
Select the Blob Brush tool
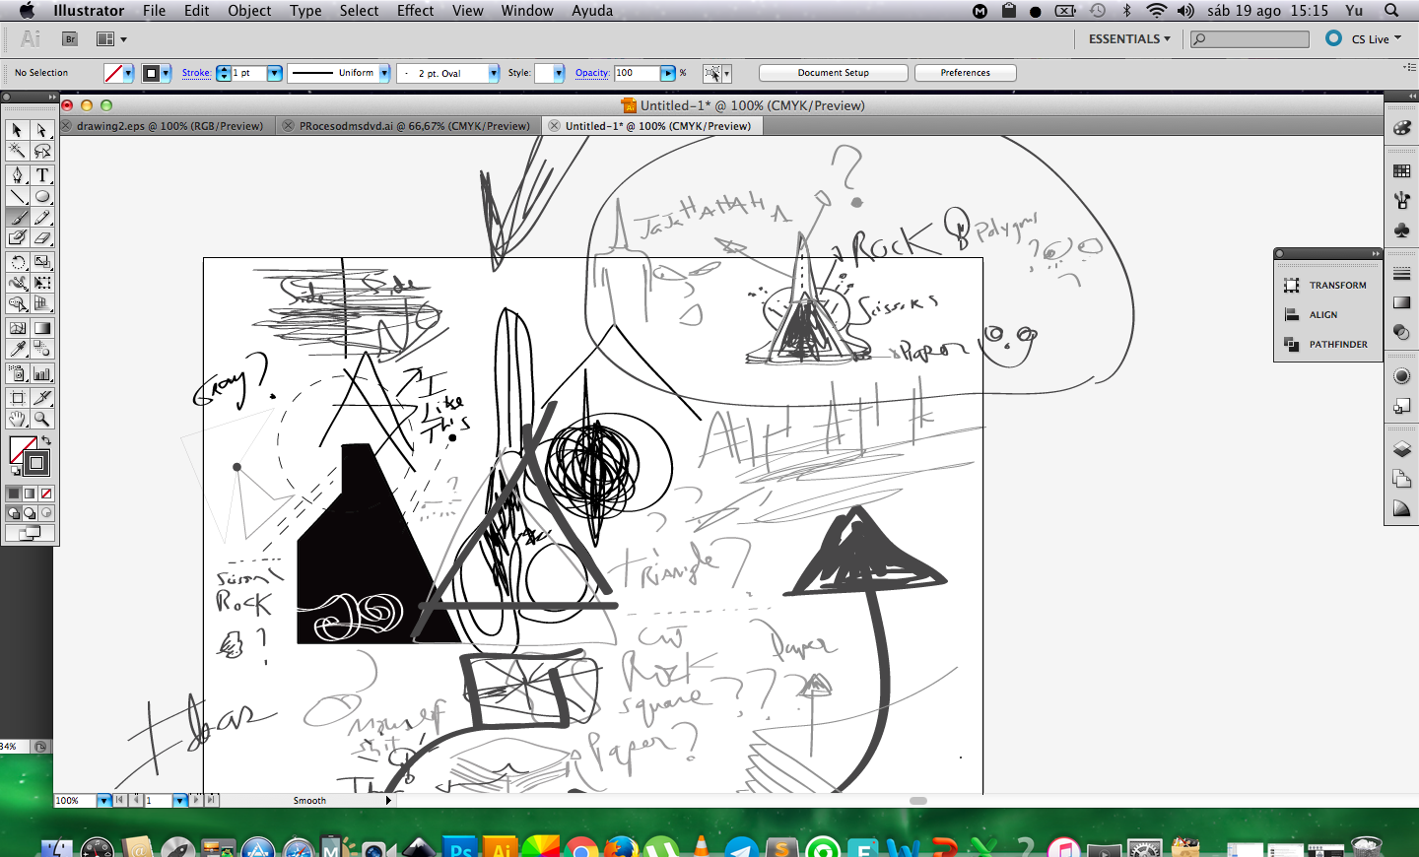(x=17, y=237)
